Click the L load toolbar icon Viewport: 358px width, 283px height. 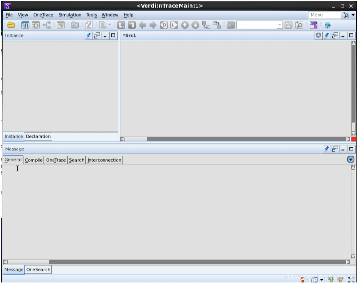tap(174, 25)
